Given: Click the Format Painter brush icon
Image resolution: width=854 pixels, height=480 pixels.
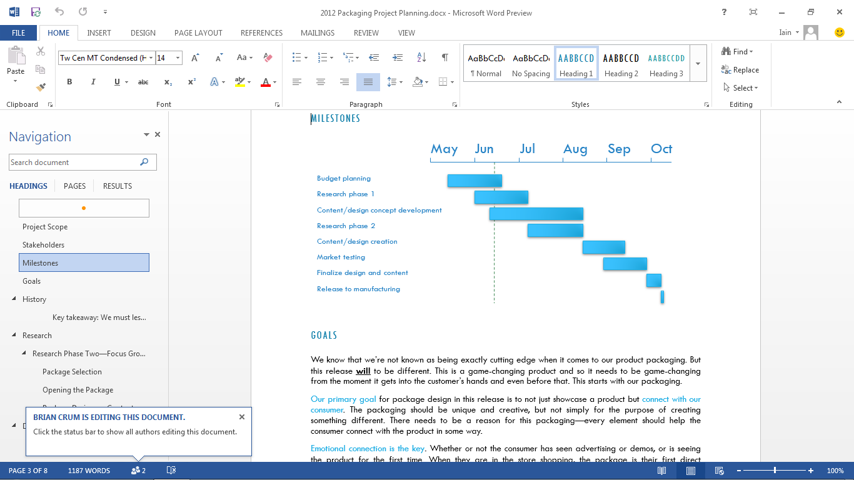Looking at the screenshot, I should click(x=41, y=87).
